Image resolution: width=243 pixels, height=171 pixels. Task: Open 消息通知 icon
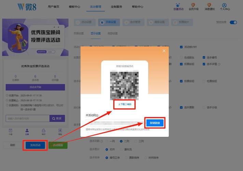click(210, 5)
